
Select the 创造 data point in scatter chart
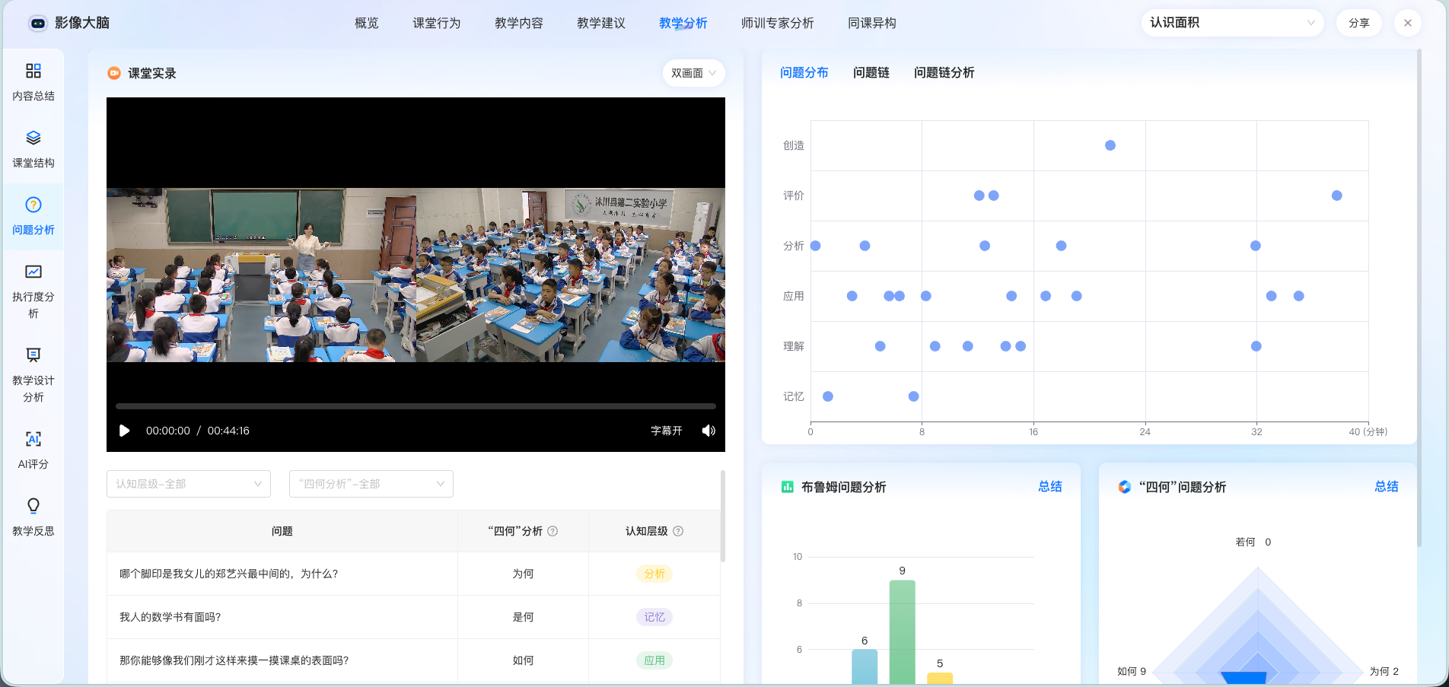(1110, 145)
